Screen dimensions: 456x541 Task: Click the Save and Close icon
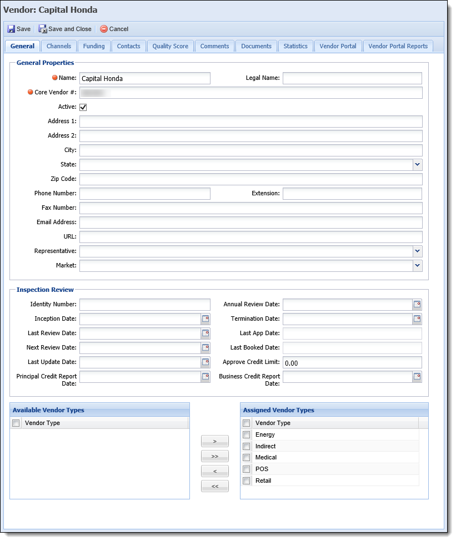(43, 29)
